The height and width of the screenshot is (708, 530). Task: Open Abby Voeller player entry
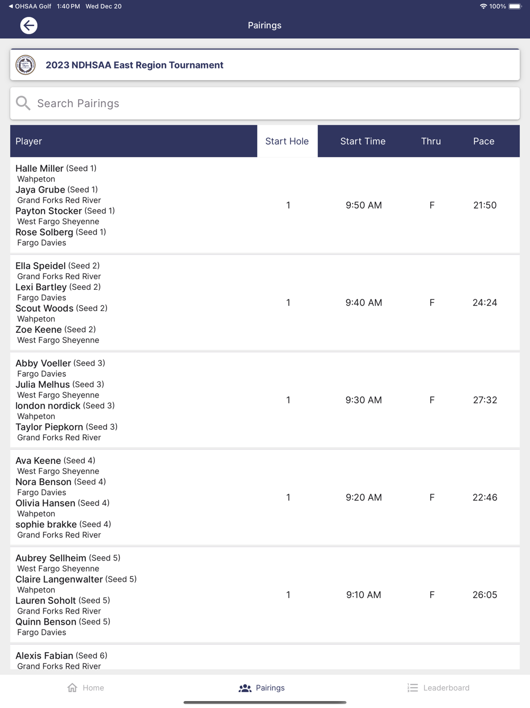coord(43,364)
